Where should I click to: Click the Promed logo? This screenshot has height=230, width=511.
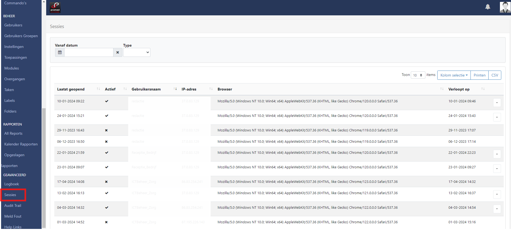click(x=55, y=8)
